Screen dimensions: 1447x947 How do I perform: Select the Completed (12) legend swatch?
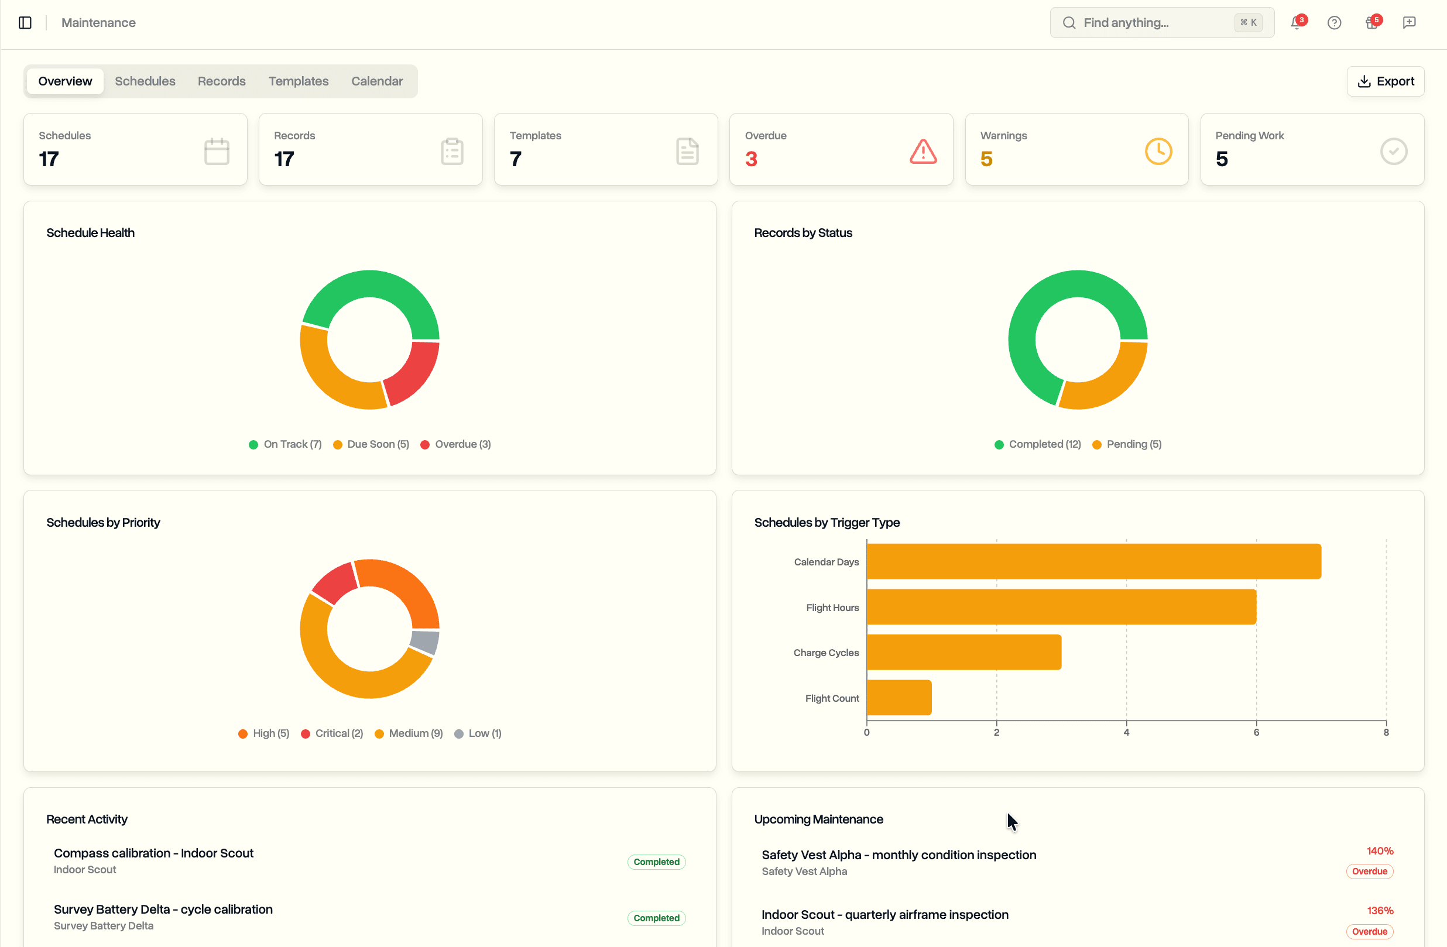point(999,445)
